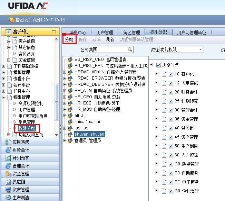The width and height of the screenshot is (225, 201).
Task: Open the 管理会计 module icon
Action: click(x=8, y=166)
